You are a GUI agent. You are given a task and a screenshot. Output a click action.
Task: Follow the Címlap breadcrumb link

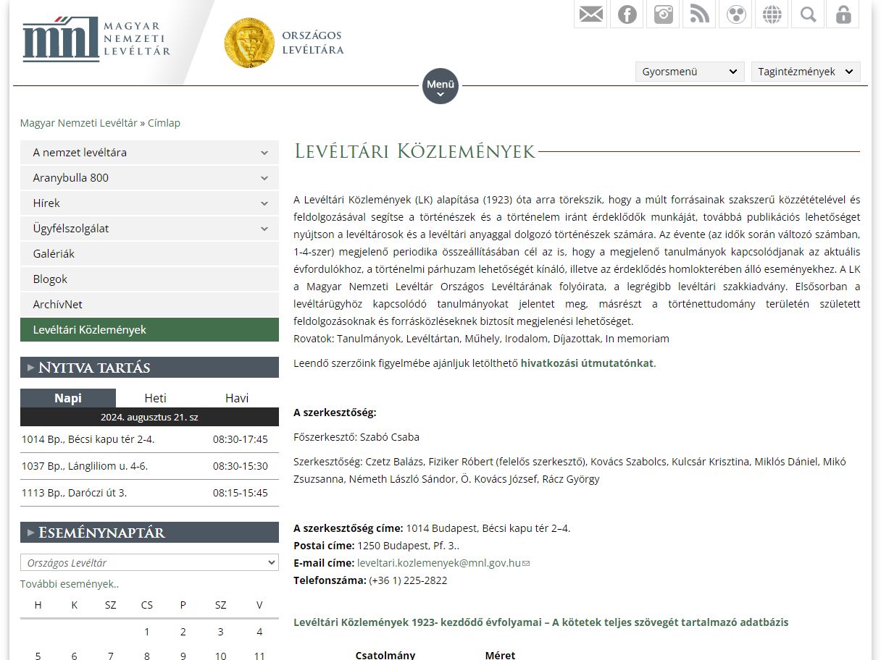tap(164, 123)
